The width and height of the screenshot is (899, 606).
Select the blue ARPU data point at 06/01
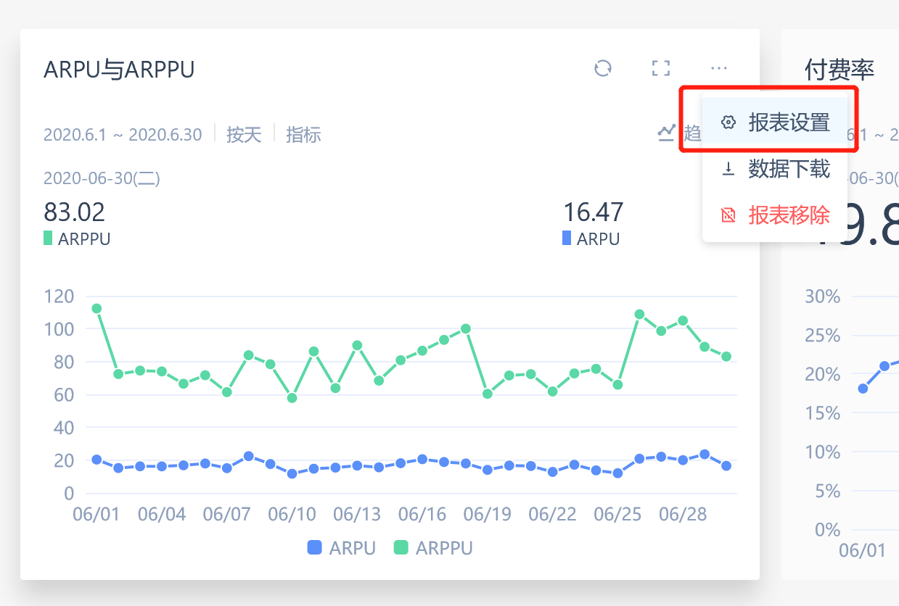tap(97, 460)
